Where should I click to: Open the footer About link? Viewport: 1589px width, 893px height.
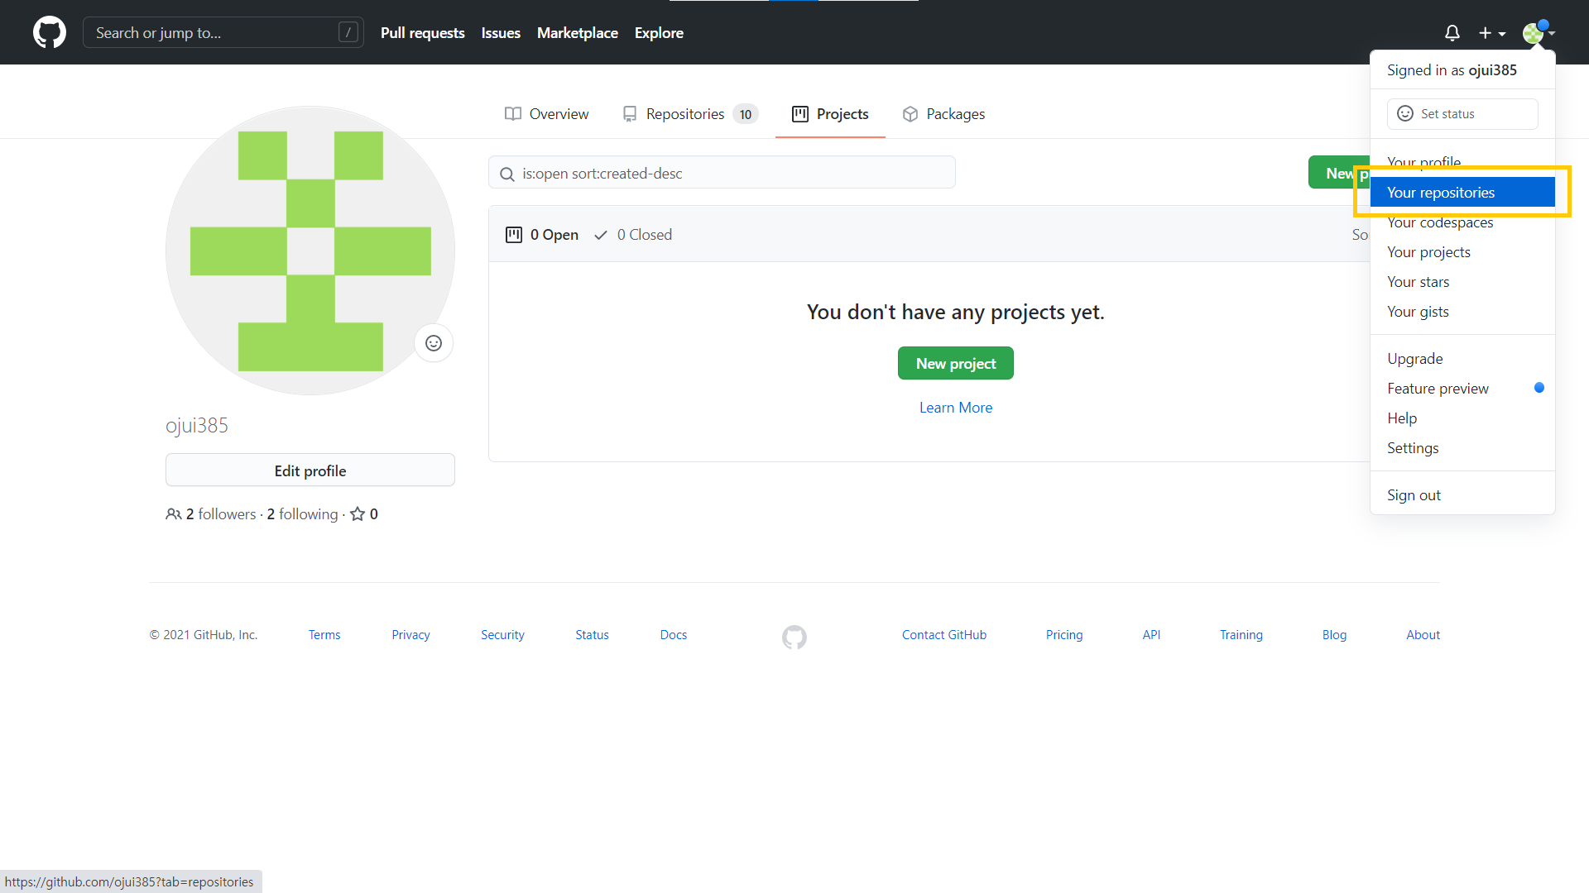(x=1423, y=635)
